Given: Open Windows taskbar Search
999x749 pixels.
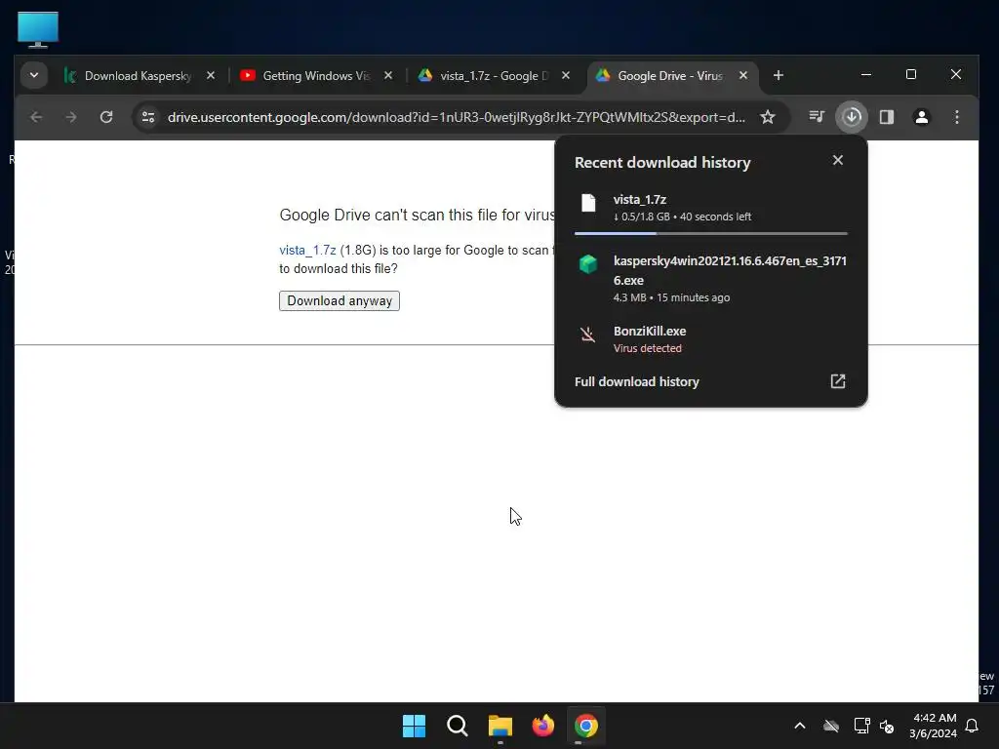Looking at the screenshot, I should tap(458, 726).
